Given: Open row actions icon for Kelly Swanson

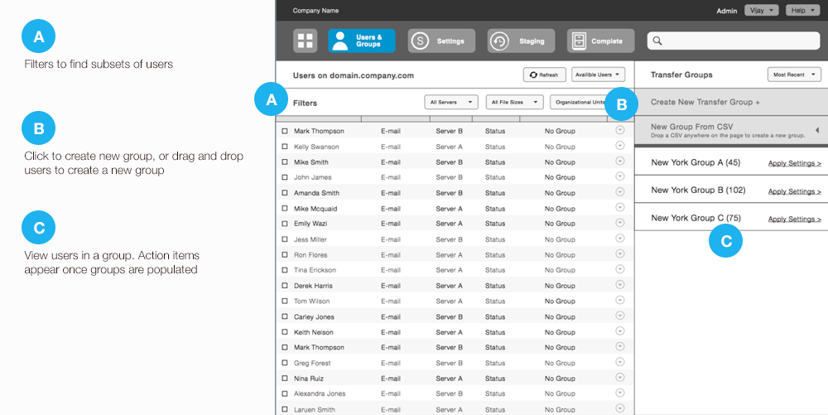Looking at the screenshot, I should tap(620, 146).
